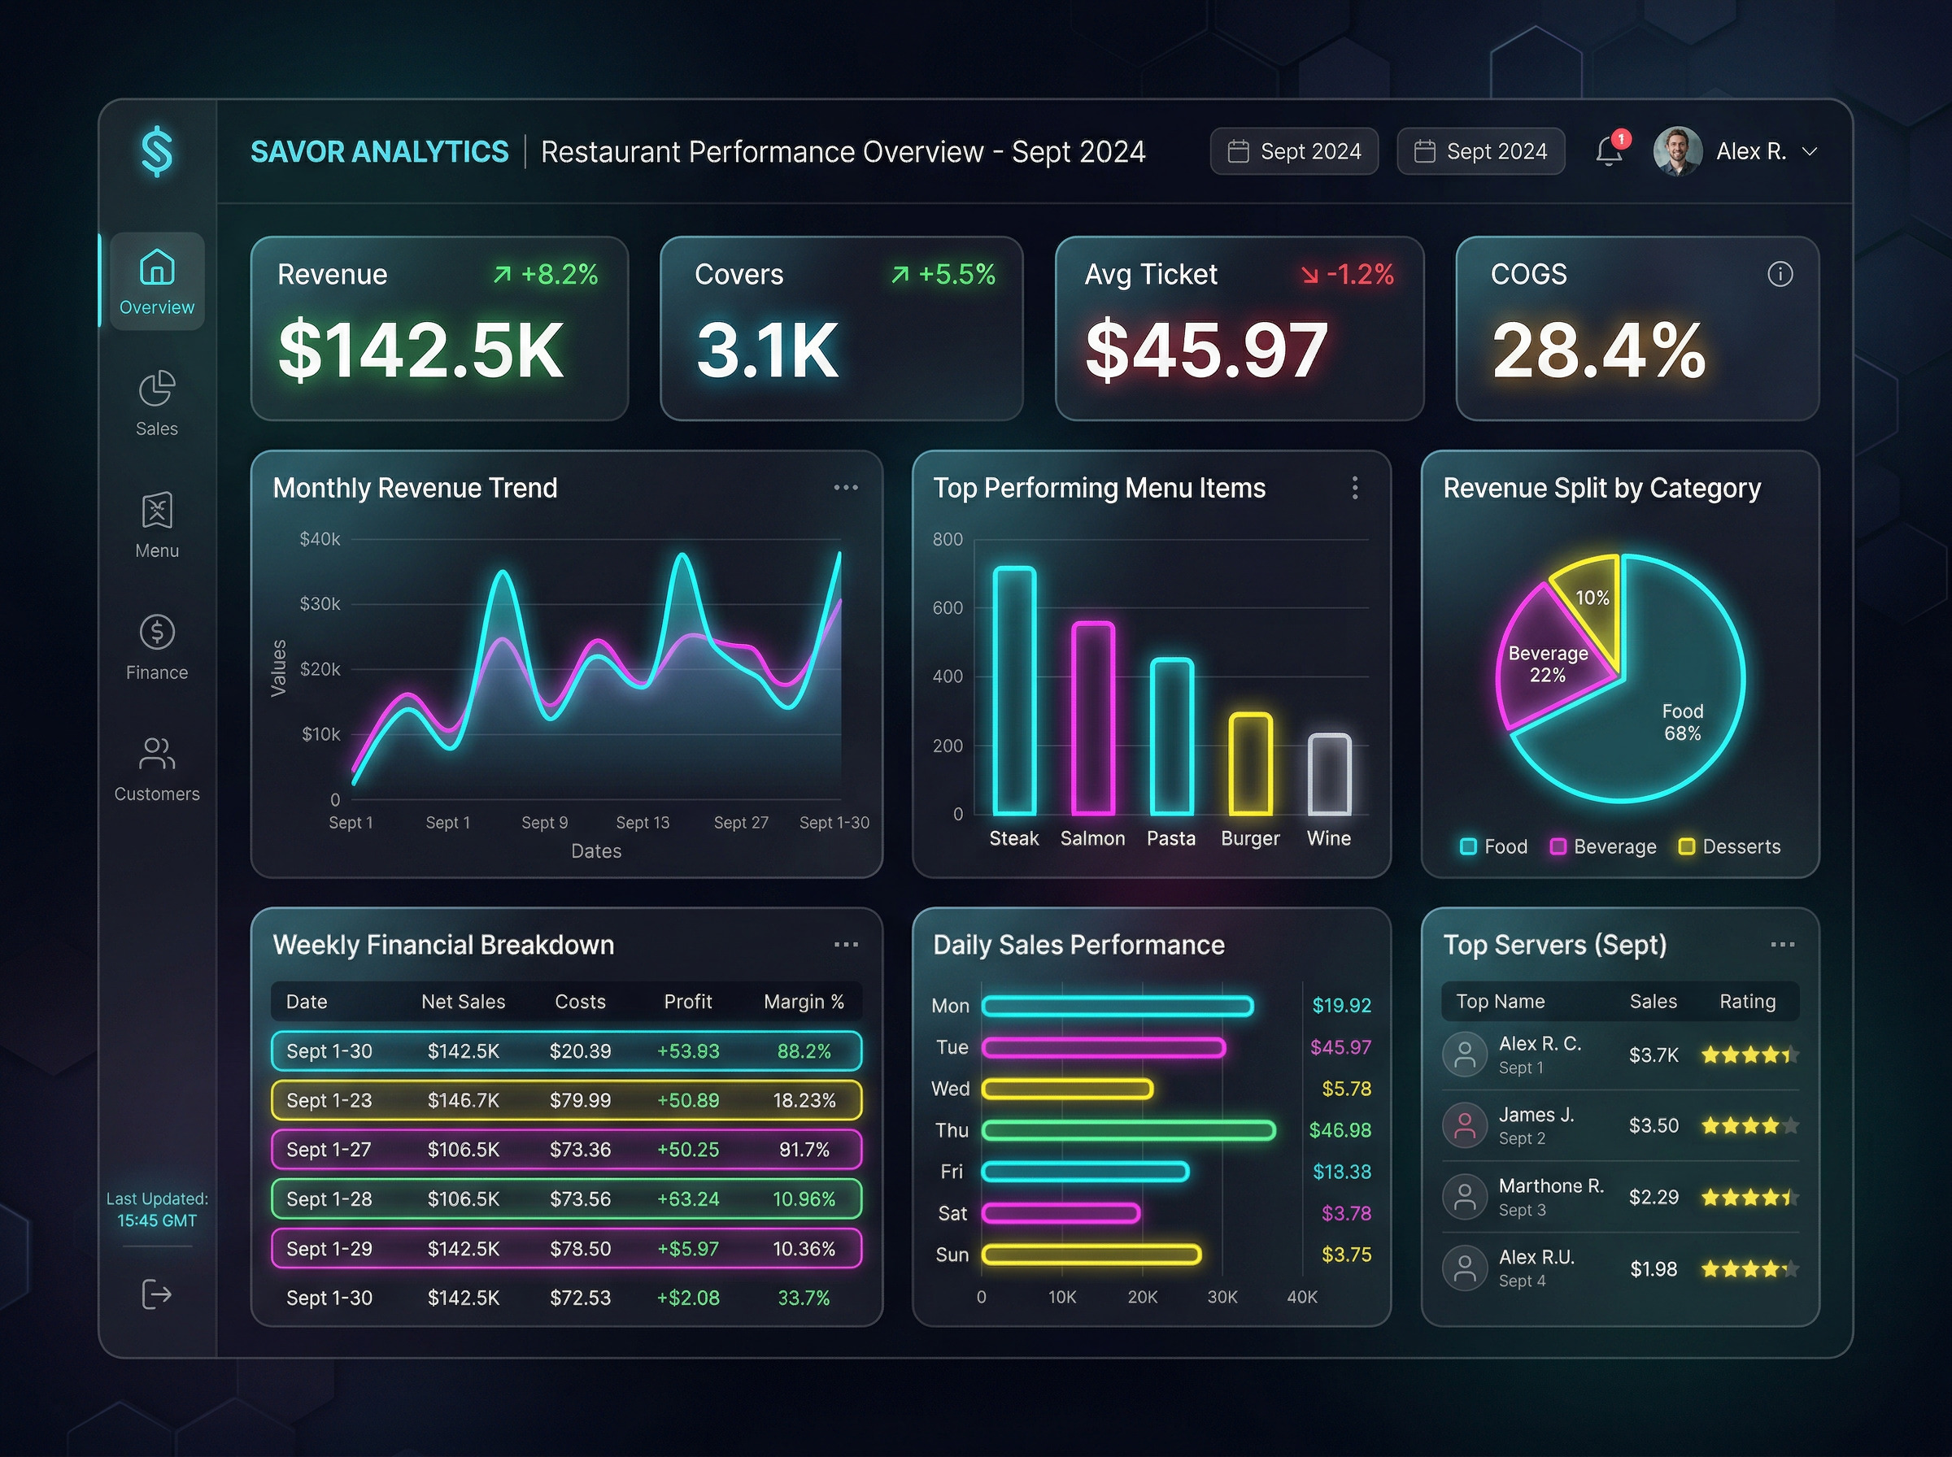Open the Revenue $142.5K card

coord(439,328)
